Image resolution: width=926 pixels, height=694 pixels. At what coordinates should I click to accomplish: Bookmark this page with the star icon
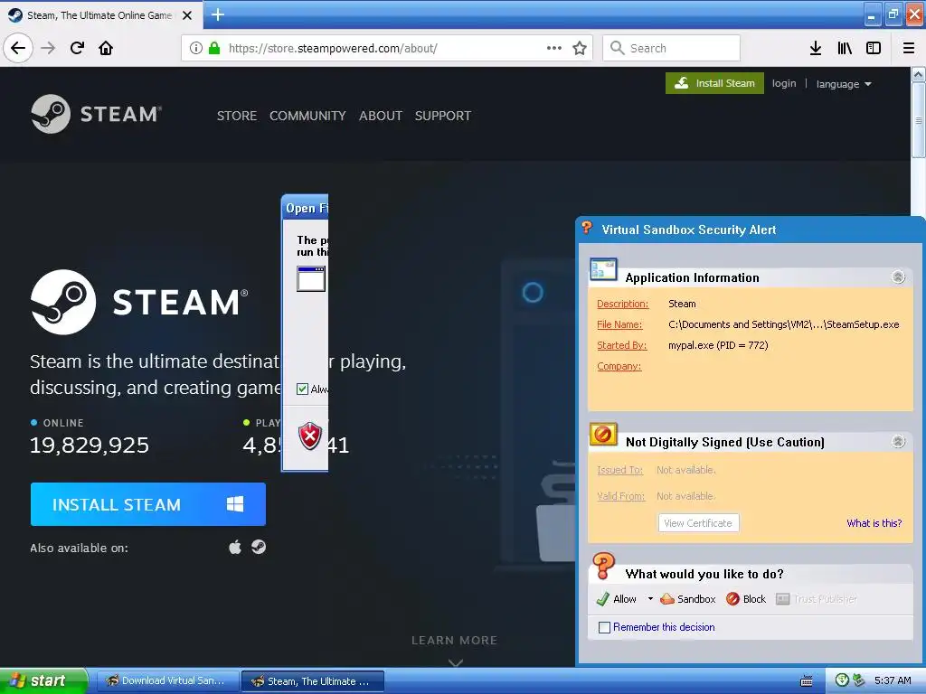click(x=580, y=48)
